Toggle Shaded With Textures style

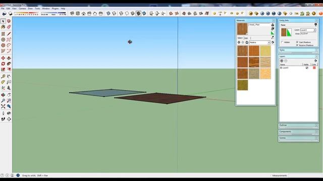138,14
